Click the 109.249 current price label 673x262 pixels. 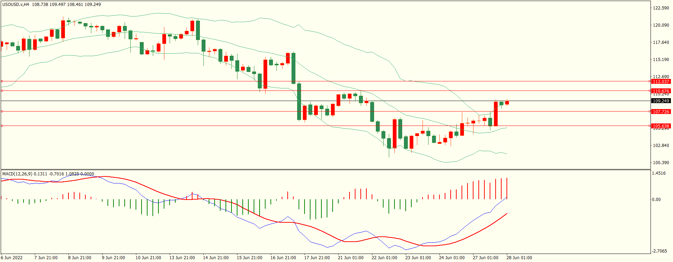coord(660,101)
